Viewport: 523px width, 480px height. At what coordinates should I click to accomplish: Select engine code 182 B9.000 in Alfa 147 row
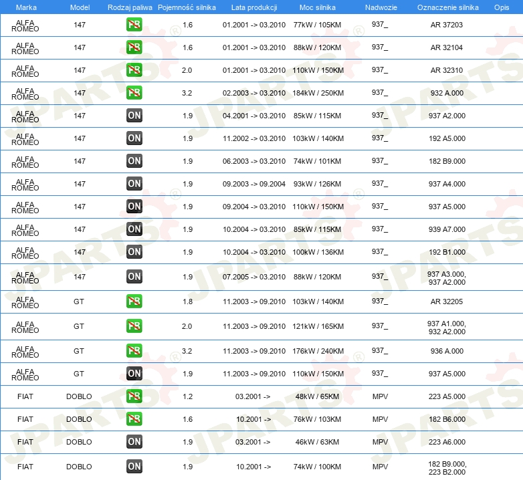coord(447,161)
